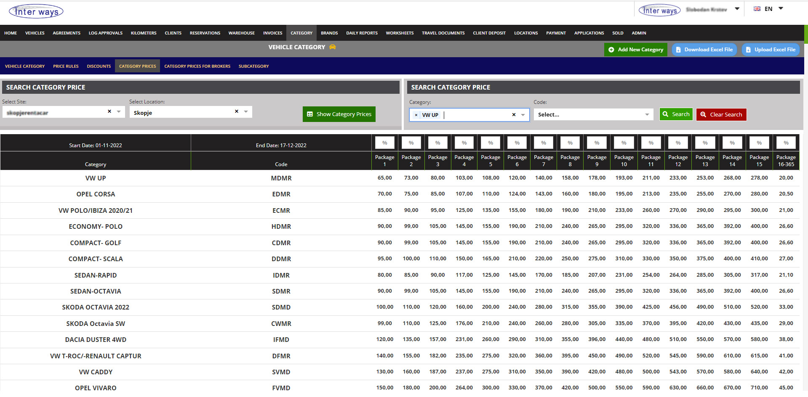Open the KILOMETERS menu item

144,33
